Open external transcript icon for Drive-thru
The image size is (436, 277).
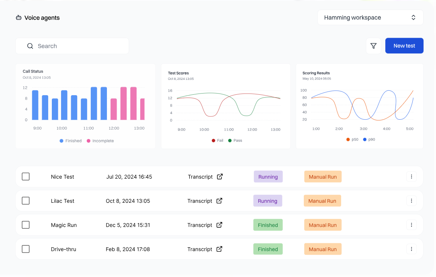click(x=219, y=249)
